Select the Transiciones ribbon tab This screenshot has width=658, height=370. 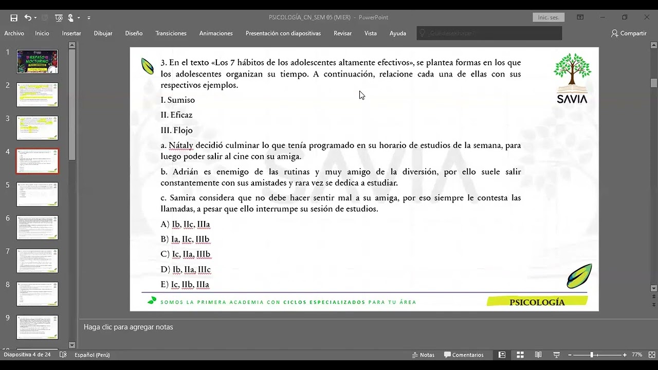[171, 33]
